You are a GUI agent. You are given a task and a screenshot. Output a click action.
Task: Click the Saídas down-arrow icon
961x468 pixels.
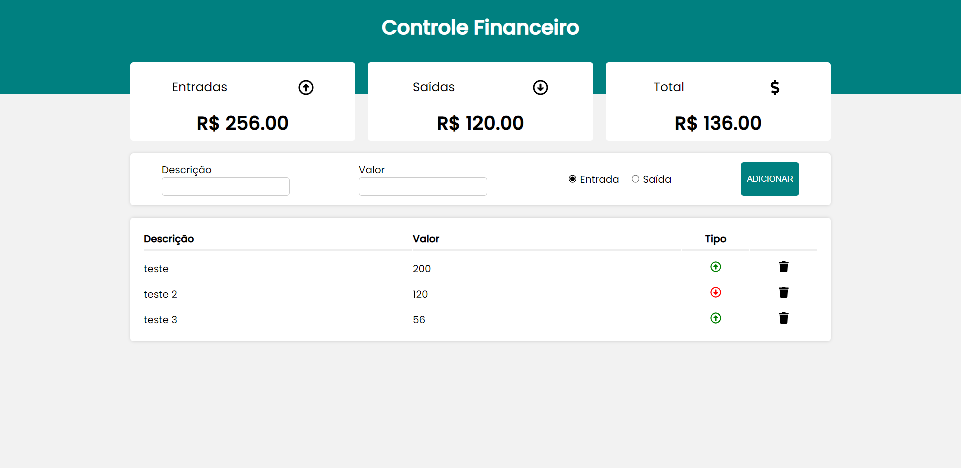(x=541, y=87)
